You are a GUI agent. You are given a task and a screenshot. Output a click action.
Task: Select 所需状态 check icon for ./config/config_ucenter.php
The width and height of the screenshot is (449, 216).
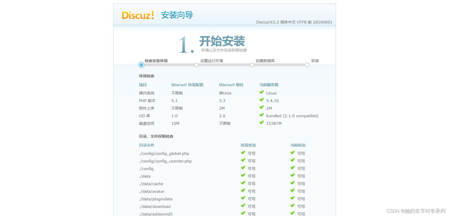click(x=243, y=160)
